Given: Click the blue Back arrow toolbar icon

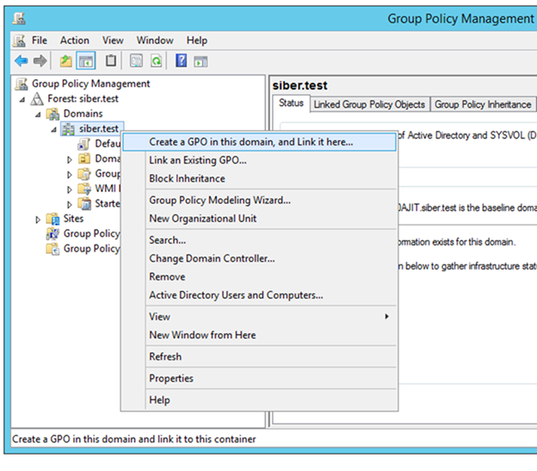Looking at the screenshot, I should pyautogui.click(x=22, y=61).
